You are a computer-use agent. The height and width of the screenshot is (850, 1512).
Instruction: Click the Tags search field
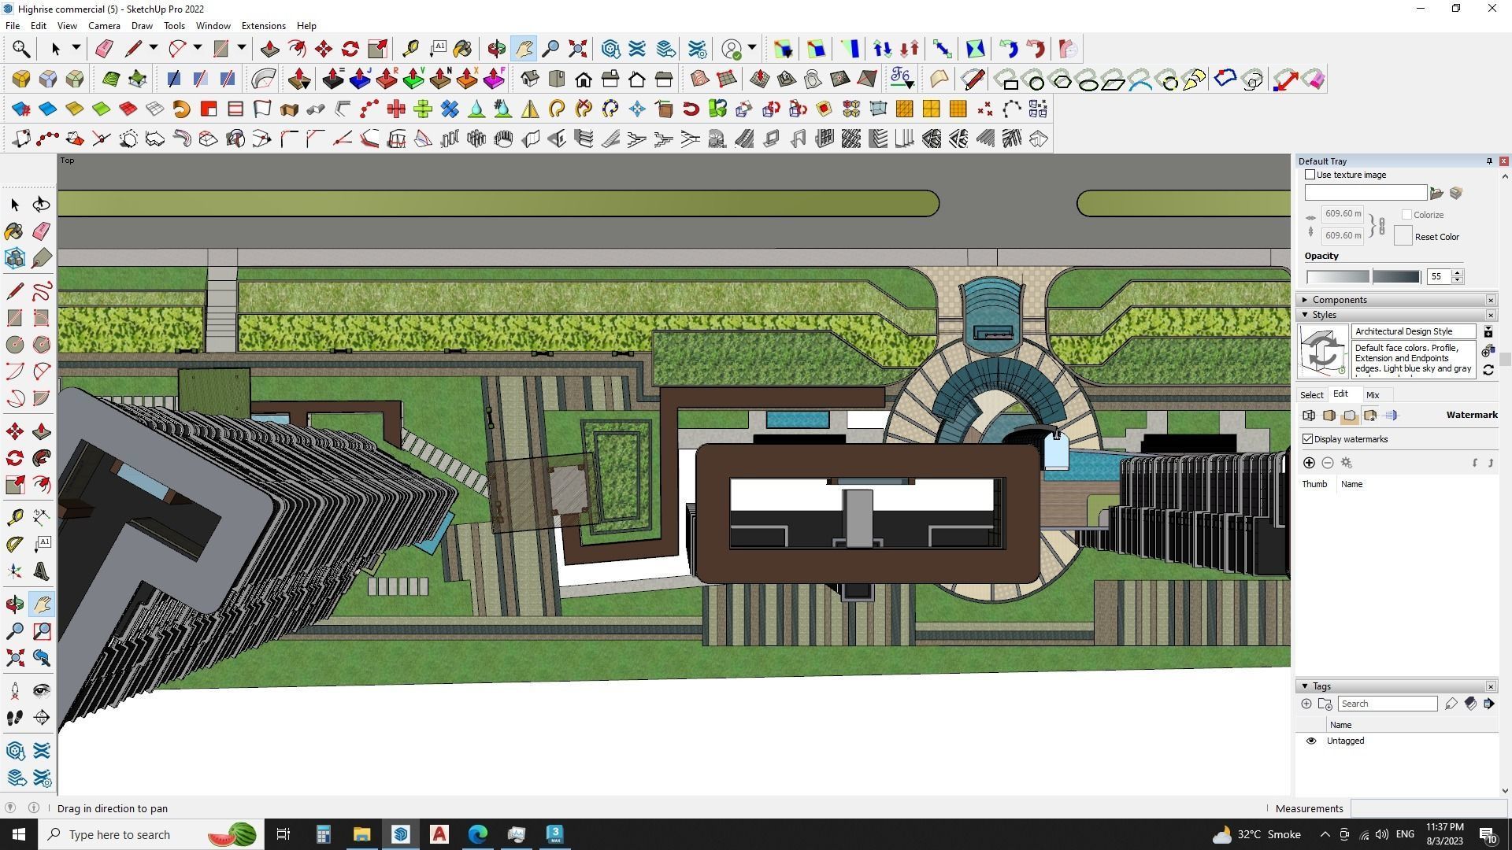click(1387, 704)
